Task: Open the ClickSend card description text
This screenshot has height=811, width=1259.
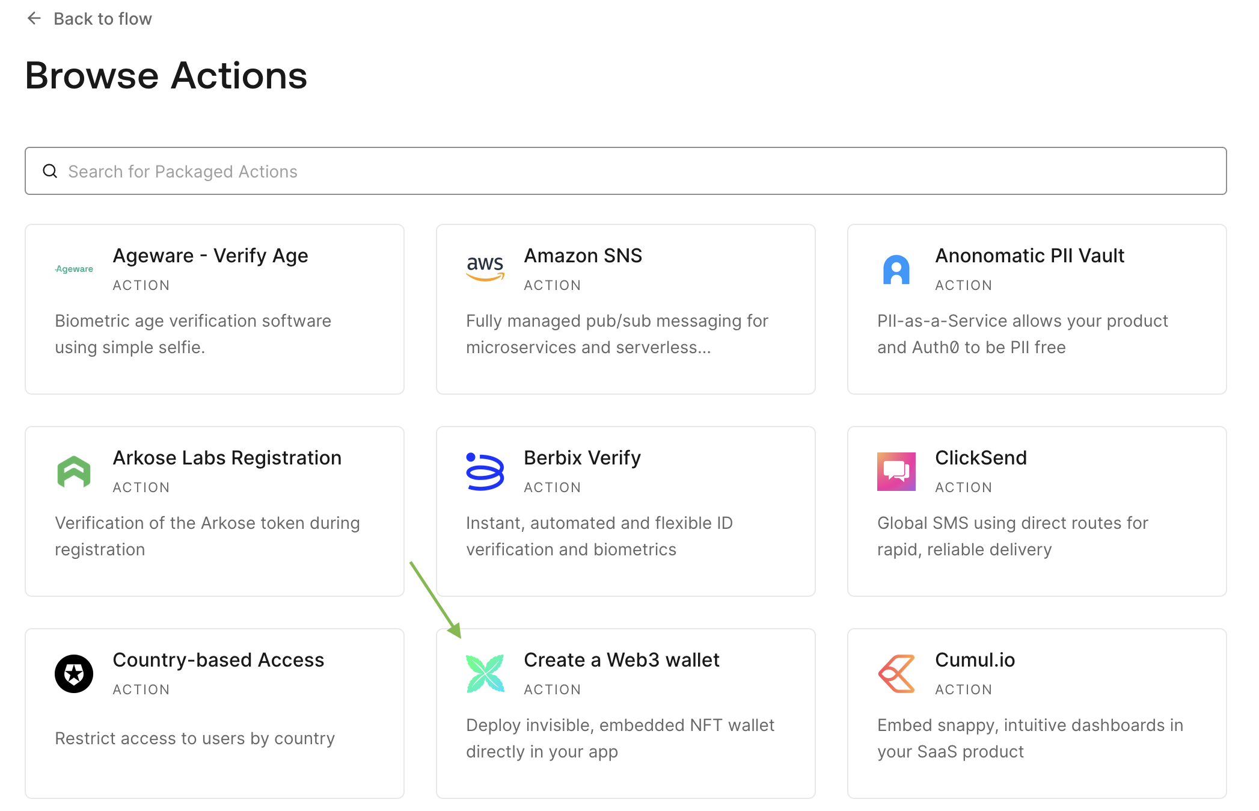Action: 1012,536
